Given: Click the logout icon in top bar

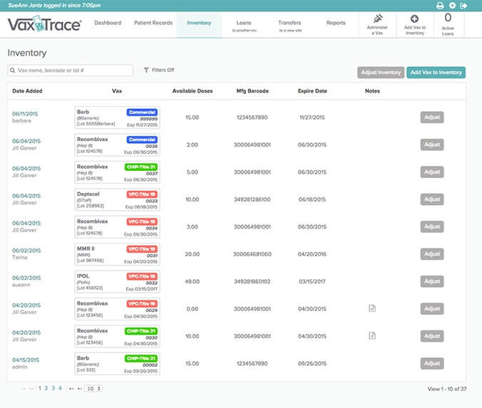Looking at the screenshot, I should pos(464,6).
